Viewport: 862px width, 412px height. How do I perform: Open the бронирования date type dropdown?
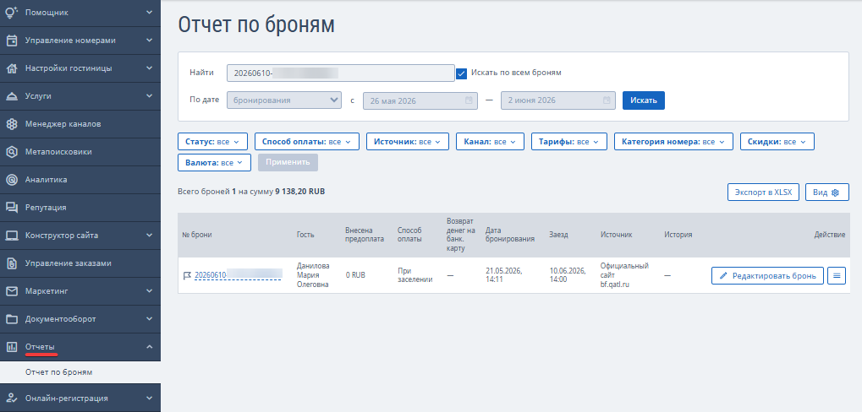[284, 100]
